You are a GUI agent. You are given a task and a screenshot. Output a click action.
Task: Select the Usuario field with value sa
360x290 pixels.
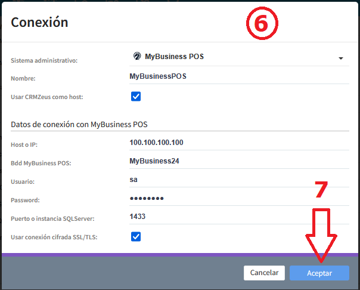tap(238, 180)
